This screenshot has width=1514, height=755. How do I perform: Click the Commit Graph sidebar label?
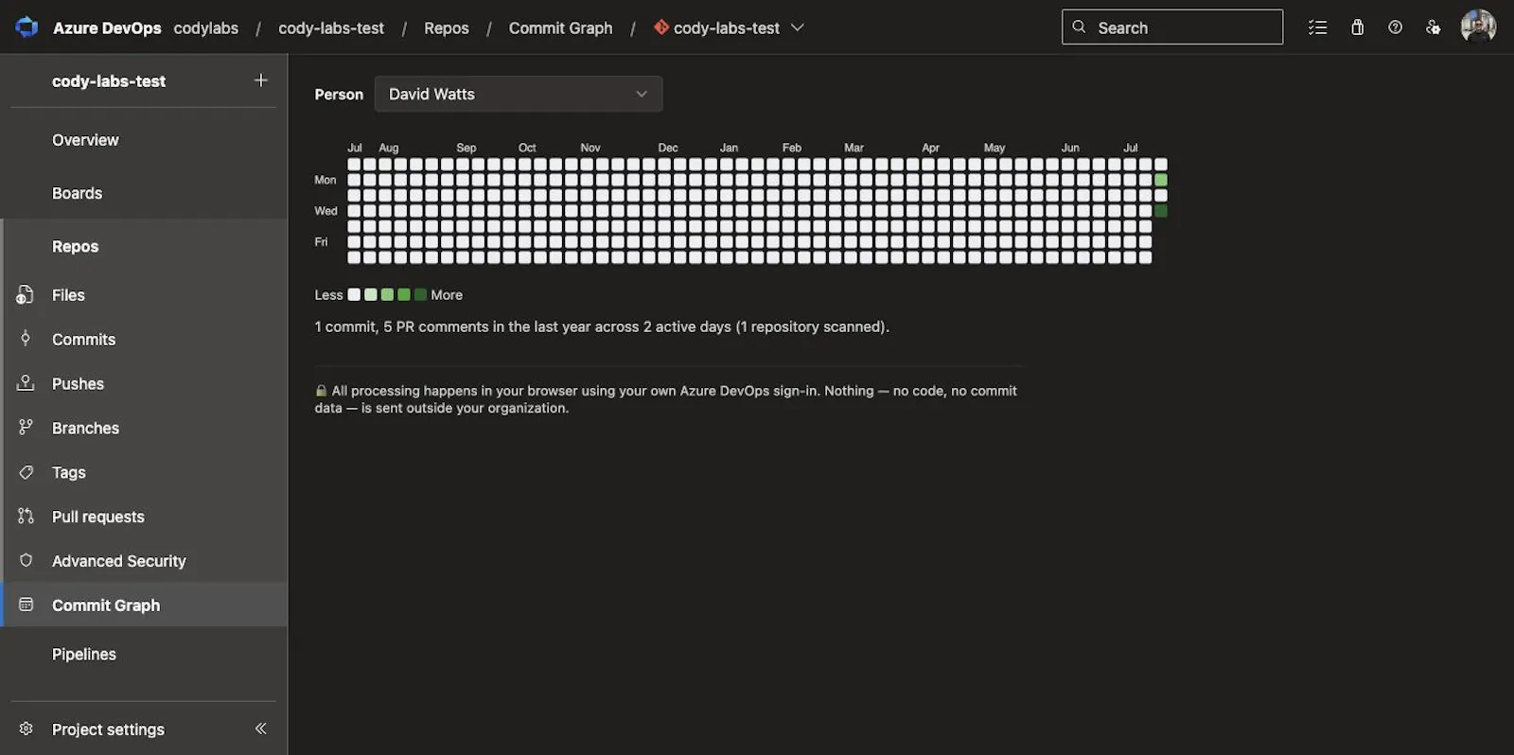pos(106,605)
